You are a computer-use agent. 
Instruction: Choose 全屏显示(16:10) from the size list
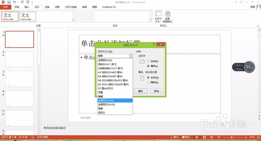[115, 104]
